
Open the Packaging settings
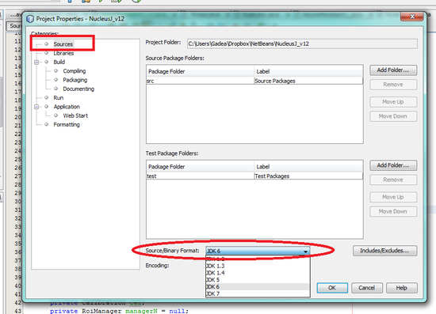[x=75, y=80]
